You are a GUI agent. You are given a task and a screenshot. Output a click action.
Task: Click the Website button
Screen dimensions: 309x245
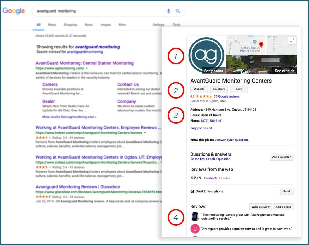pos(199,89)
